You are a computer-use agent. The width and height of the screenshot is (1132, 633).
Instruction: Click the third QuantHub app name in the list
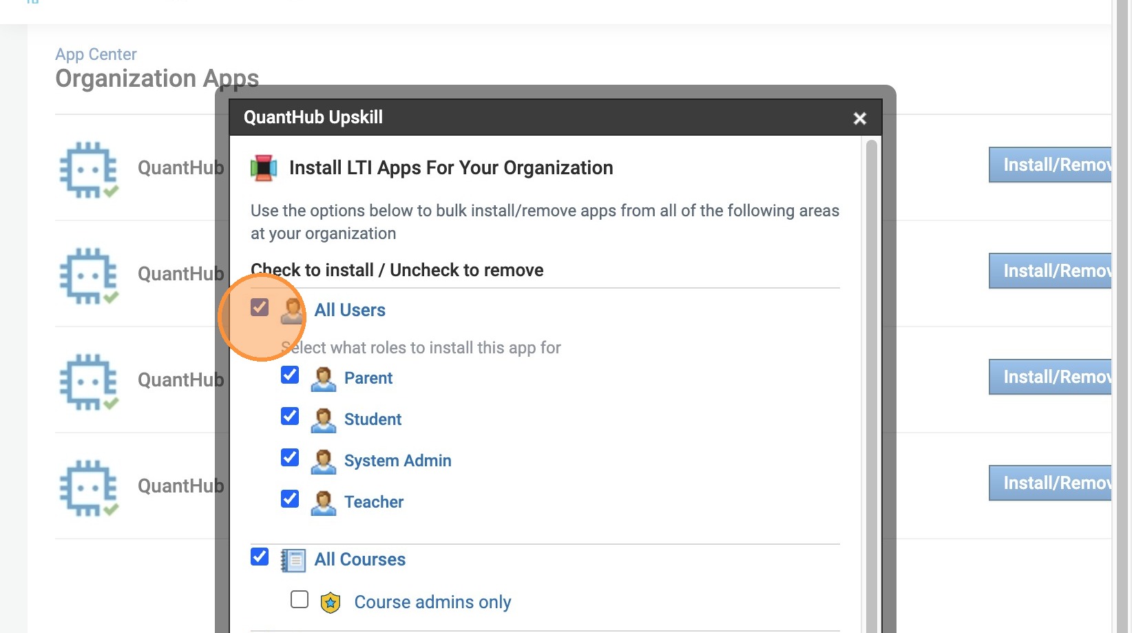pyautogui.click(x=180, y=380)
